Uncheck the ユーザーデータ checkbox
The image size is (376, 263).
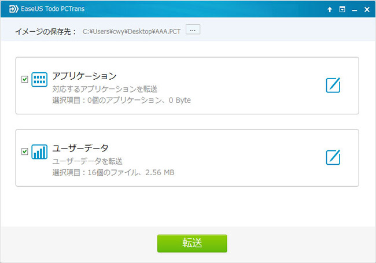(25, 151)
